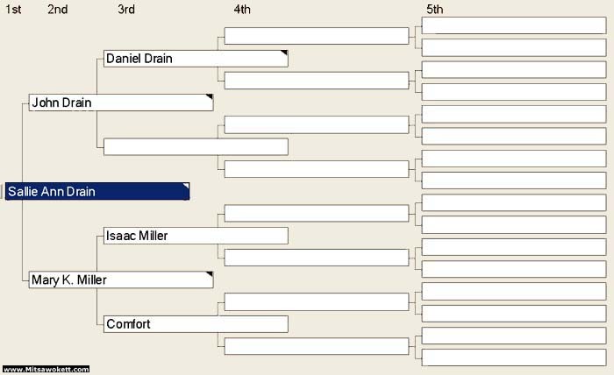Select the highlighted Sallie Ann Drain box
The height and width of the screenshot is (375, 614).
tap(97, 191)
